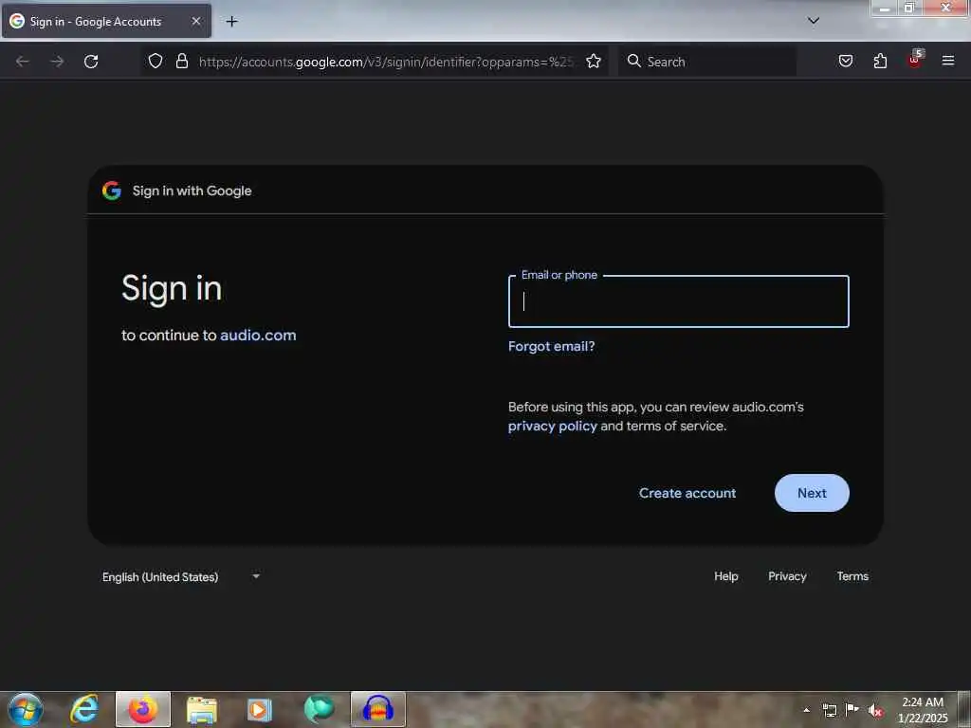The height and width of the screenshot is (728, 971).
Task: Open network status tray icon
Action: pos(829,710)
